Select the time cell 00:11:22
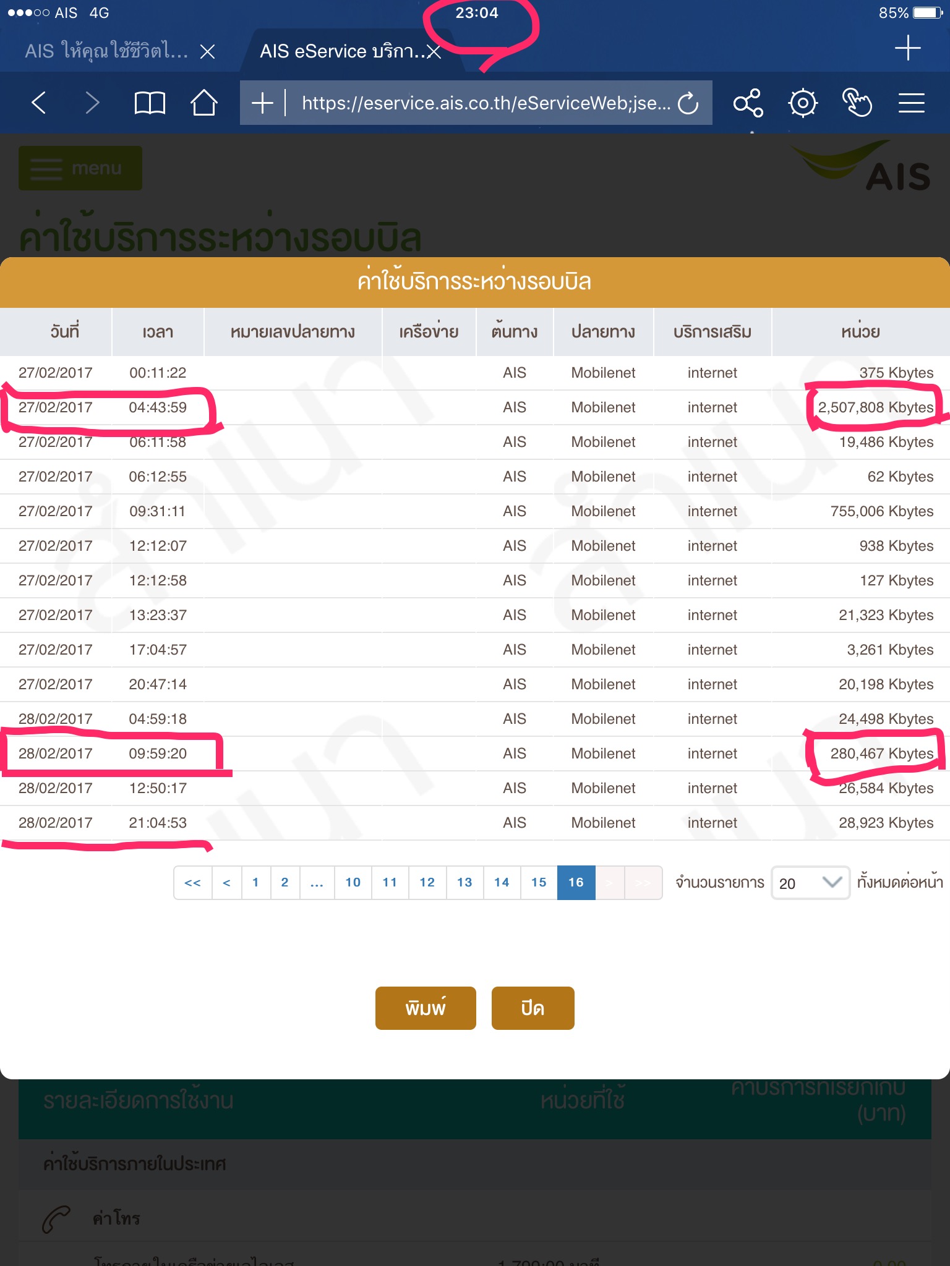950x1266 pixels. [158, 373]
